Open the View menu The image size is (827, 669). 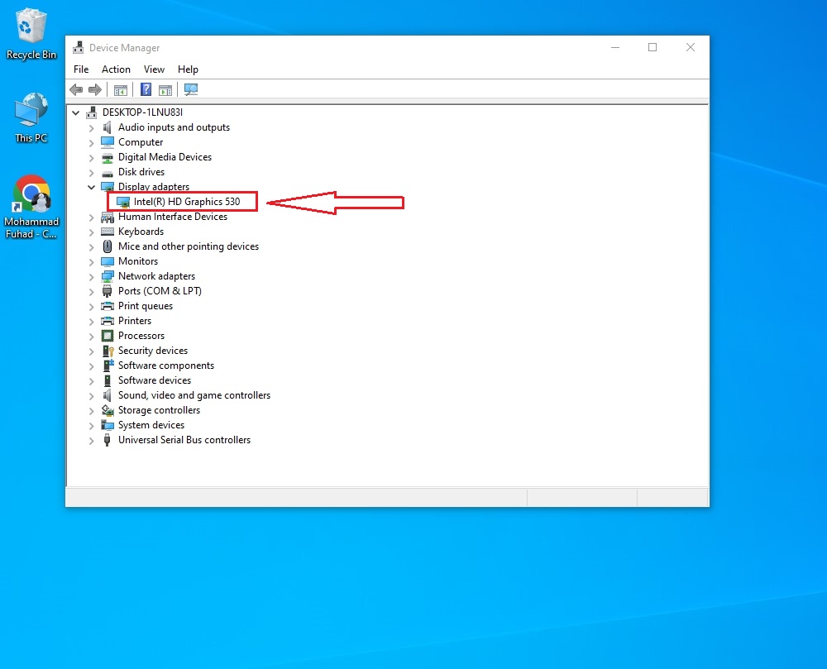(154, 69)
